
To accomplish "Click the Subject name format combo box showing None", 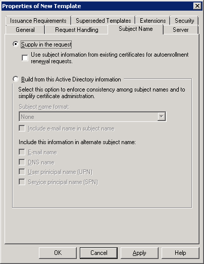I will pyautogui.click(x=92, y=117).
